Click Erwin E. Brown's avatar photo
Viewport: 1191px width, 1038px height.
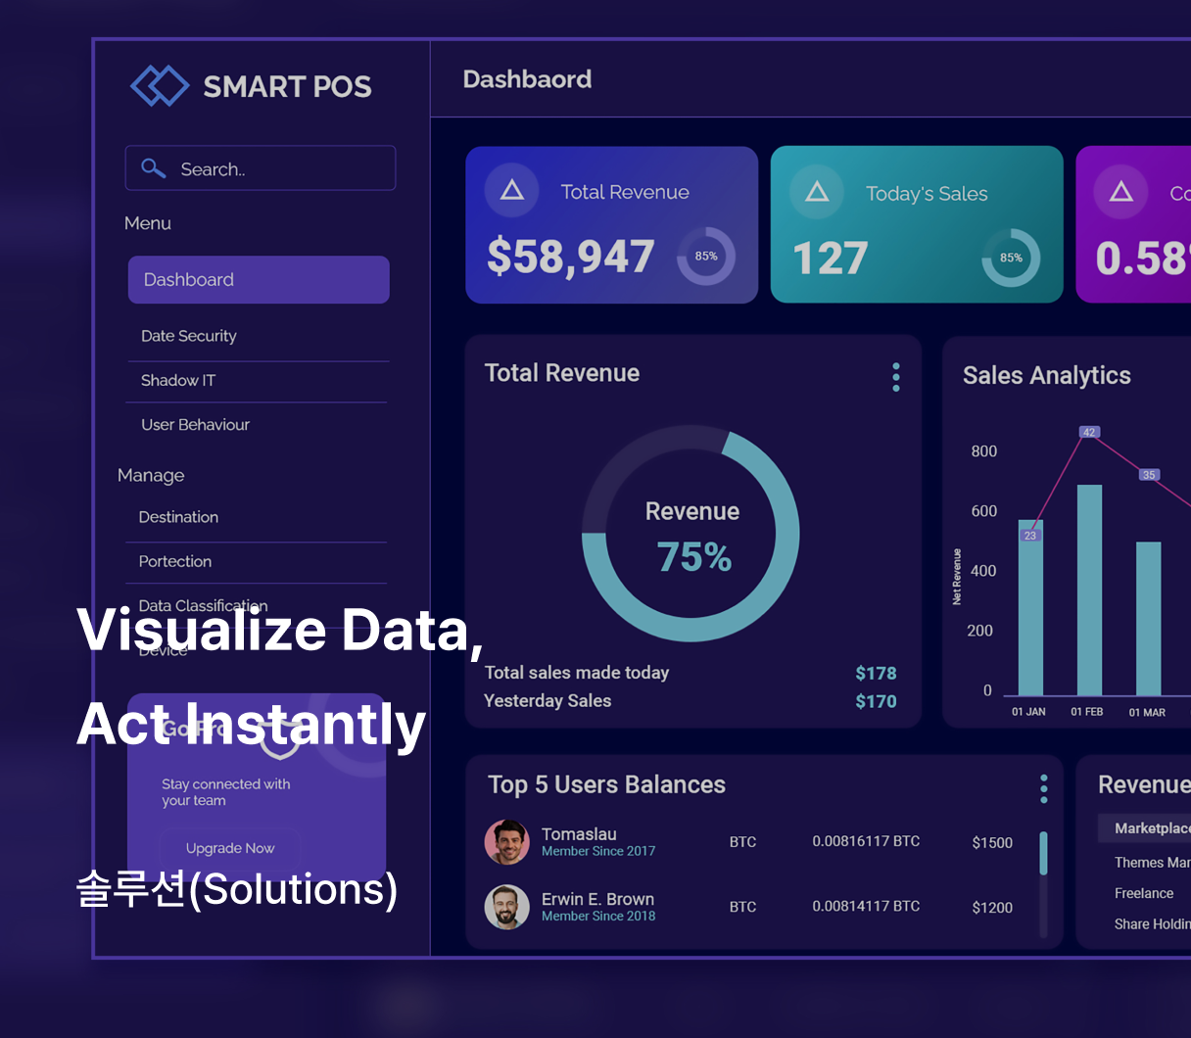tap(507, 907)
